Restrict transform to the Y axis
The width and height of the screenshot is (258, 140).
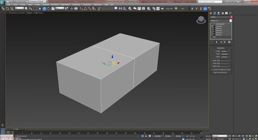[x=196, y=9]
